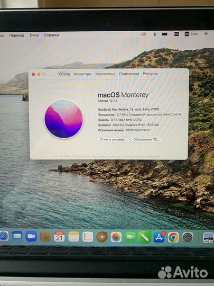The image size is (214, 286).
Task: Switch to the Мониторы tab
Action: point(82,74)
